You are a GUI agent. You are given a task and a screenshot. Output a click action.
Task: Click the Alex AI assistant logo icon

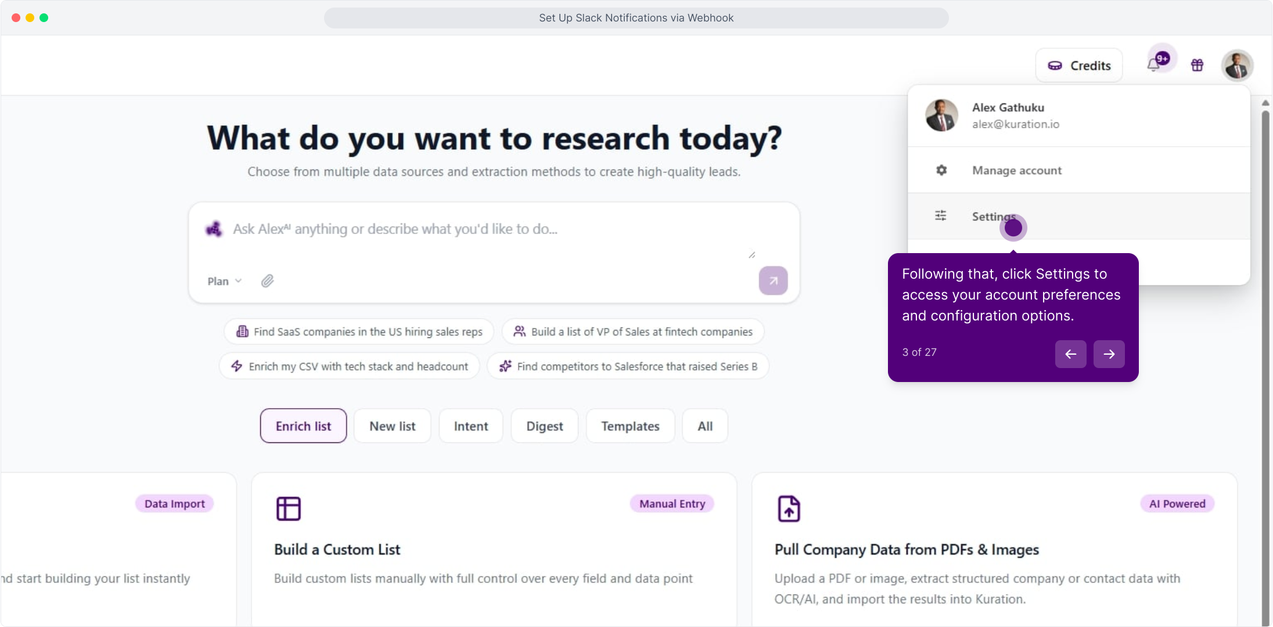(x=214, y=229)
